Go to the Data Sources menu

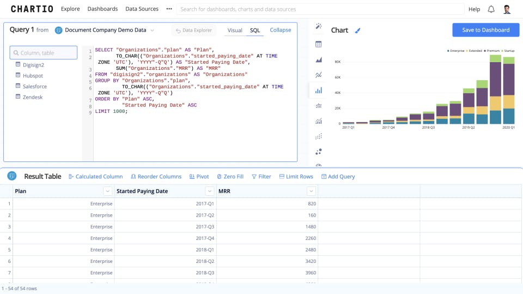(x=142, y=9)
